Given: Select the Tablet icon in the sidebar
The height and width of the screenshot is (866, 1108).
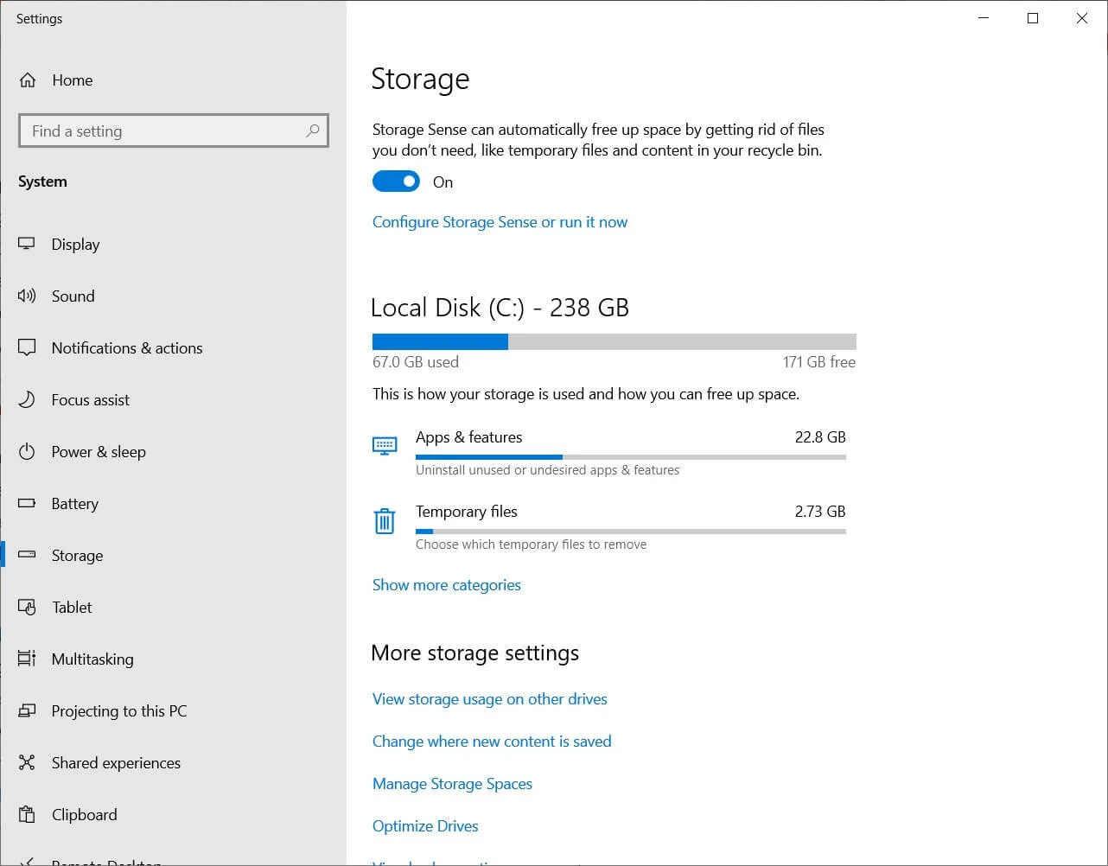Looking at the screenshot, I should tap(27, 607).
